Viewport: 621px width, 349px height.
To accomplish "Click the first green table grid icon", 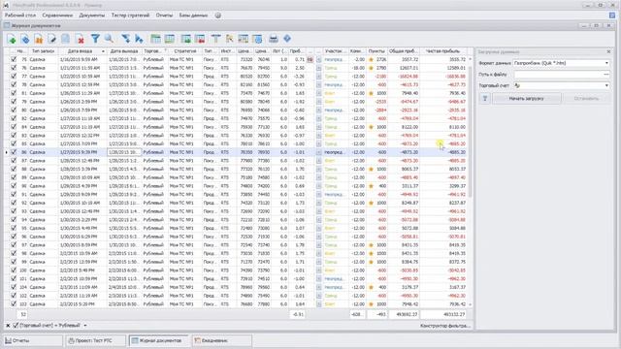I will [155, 39].
